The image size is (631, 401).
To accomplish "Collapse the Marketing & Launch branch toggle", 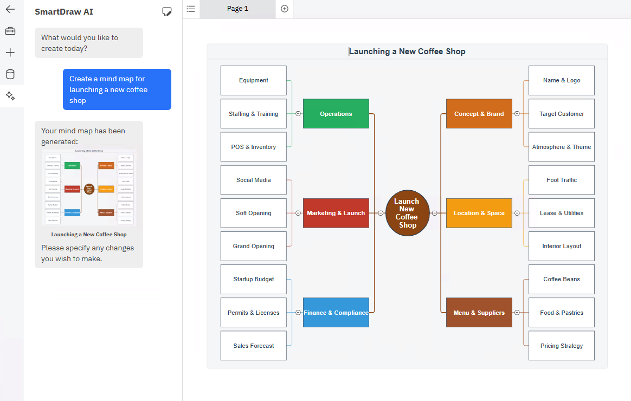I will point(298,213).
